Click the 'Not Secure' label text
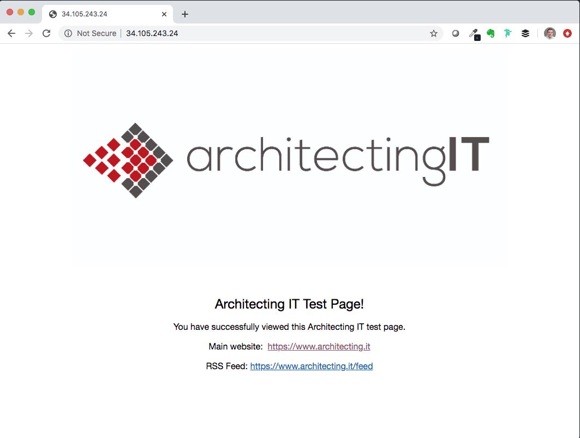Viewport: 580px width, 438px height. 97,33
